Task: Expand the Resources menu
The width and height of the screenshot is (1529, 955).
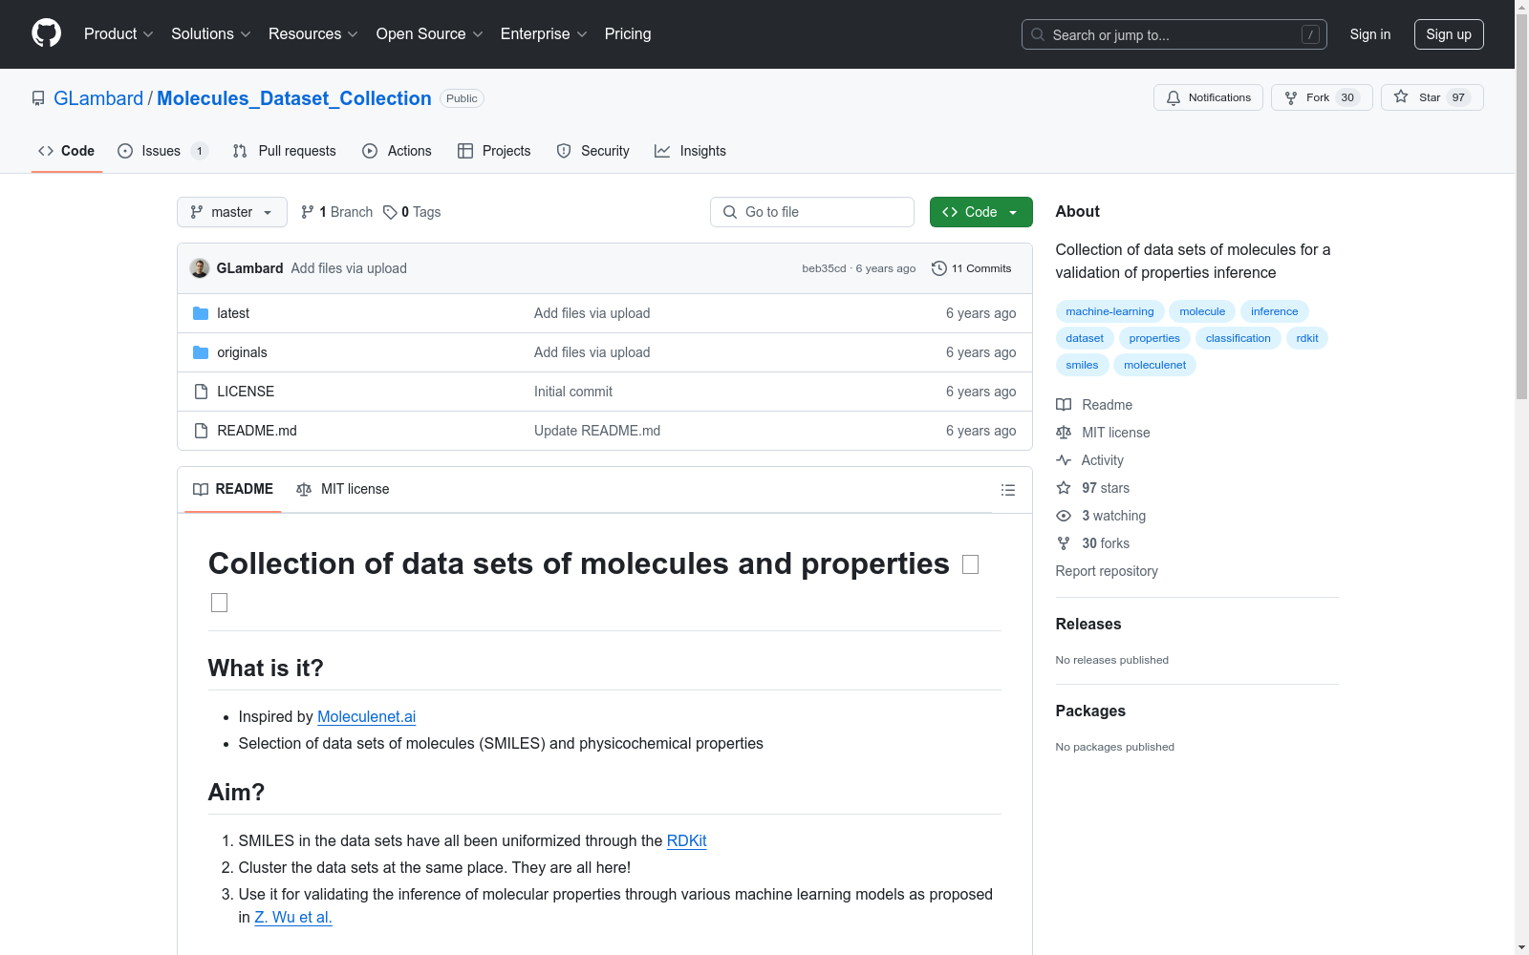Action: coord(313,33)
